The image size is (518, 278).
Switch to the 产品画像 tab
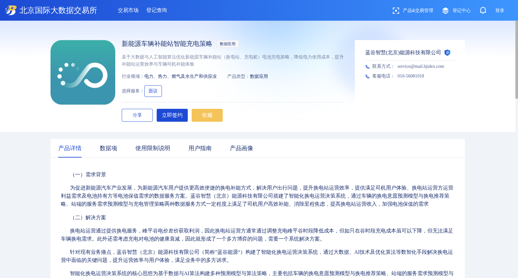242,148
